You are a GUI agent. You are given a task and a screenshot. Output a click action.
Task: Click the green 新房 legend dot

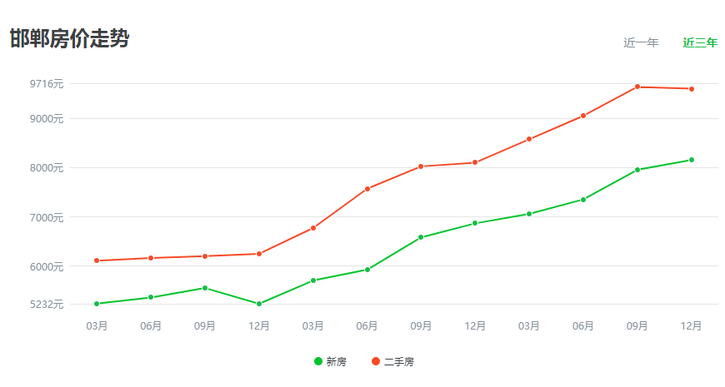pyautogui.click(x=318, y=361)
